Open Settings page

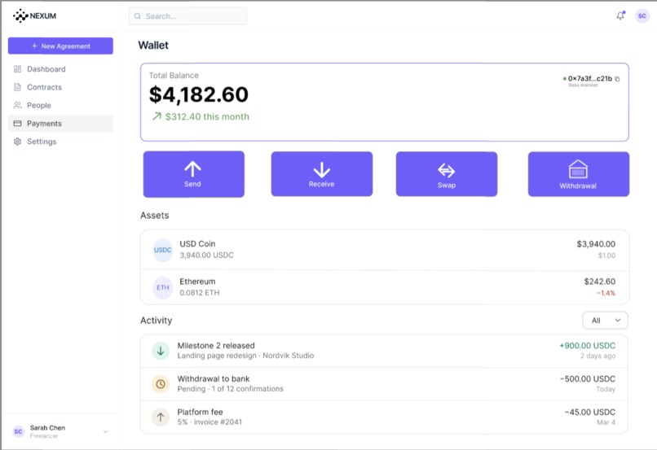[x=60, y=142]
